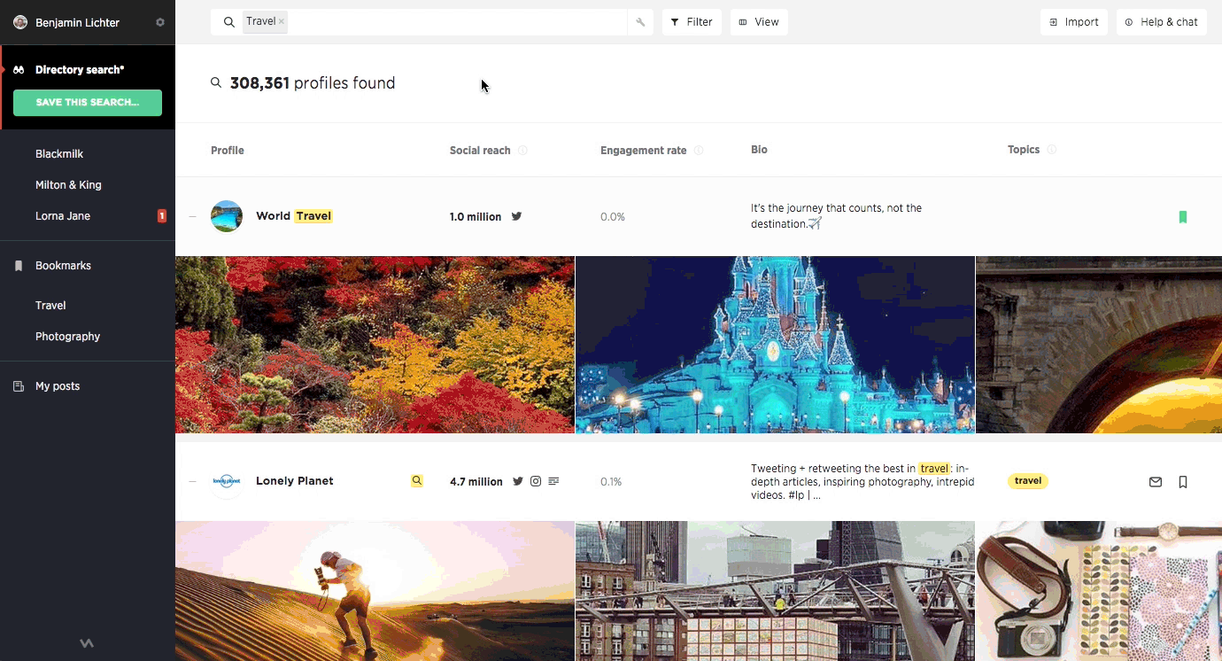The width and height of the screenshot is (1222, 661).
Task: Click the Bio column header
Action: tap(759, 150)
